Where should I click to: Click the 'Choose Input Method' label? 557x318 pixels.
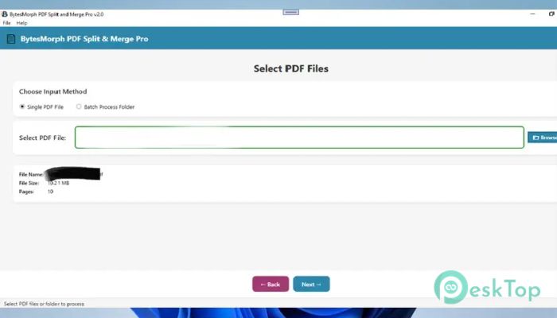coord(53,91)
